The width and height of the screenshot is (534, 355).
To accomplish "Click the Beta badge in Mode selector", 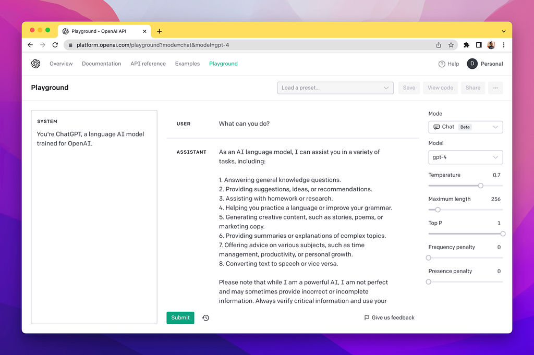I will click(x=465, y=127).
